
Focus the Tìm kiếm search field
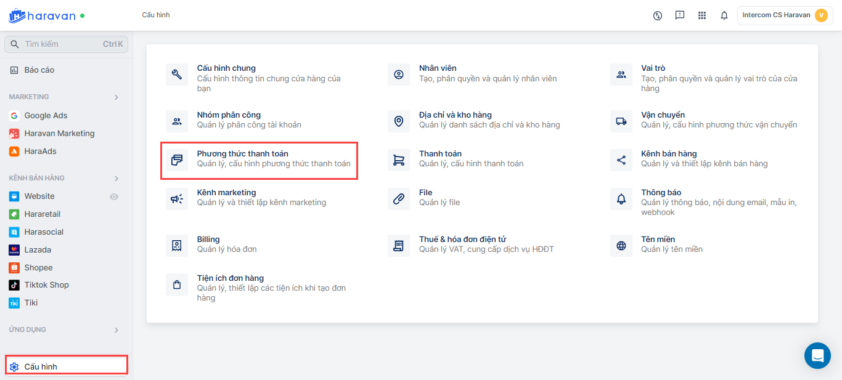(66, 44)
